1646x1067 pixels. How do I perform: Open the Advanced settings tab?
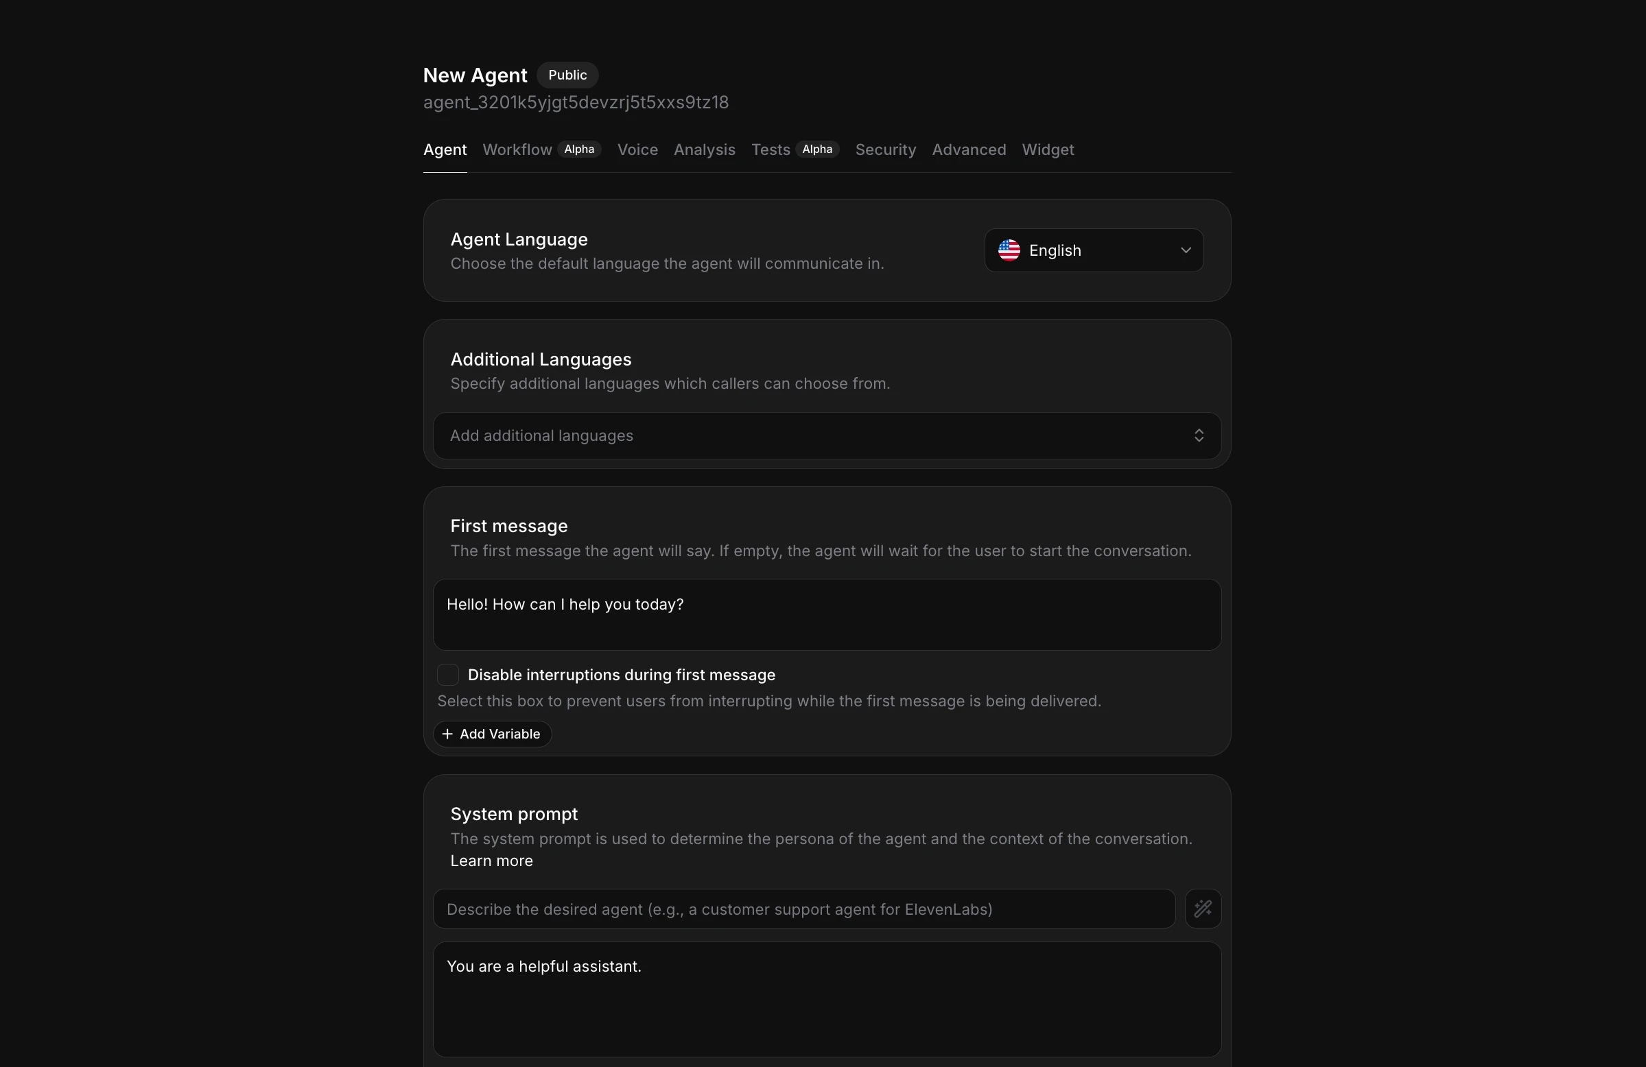[x=968, y=149]
